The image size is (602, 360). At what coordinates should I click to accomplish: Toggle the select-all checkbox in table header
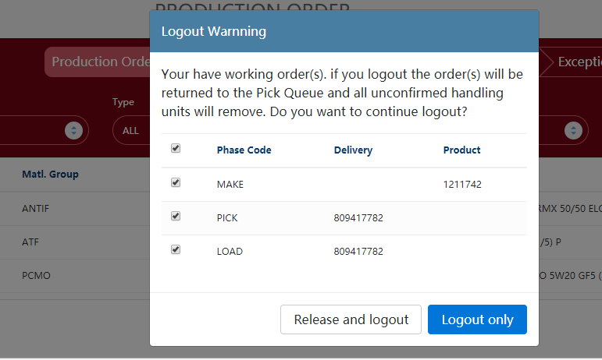(x=176, y=148)
